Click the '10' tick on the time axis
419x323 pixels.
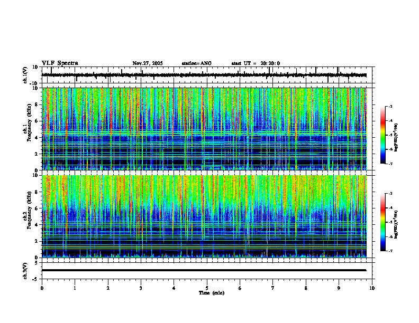click(x=372, y=288)
